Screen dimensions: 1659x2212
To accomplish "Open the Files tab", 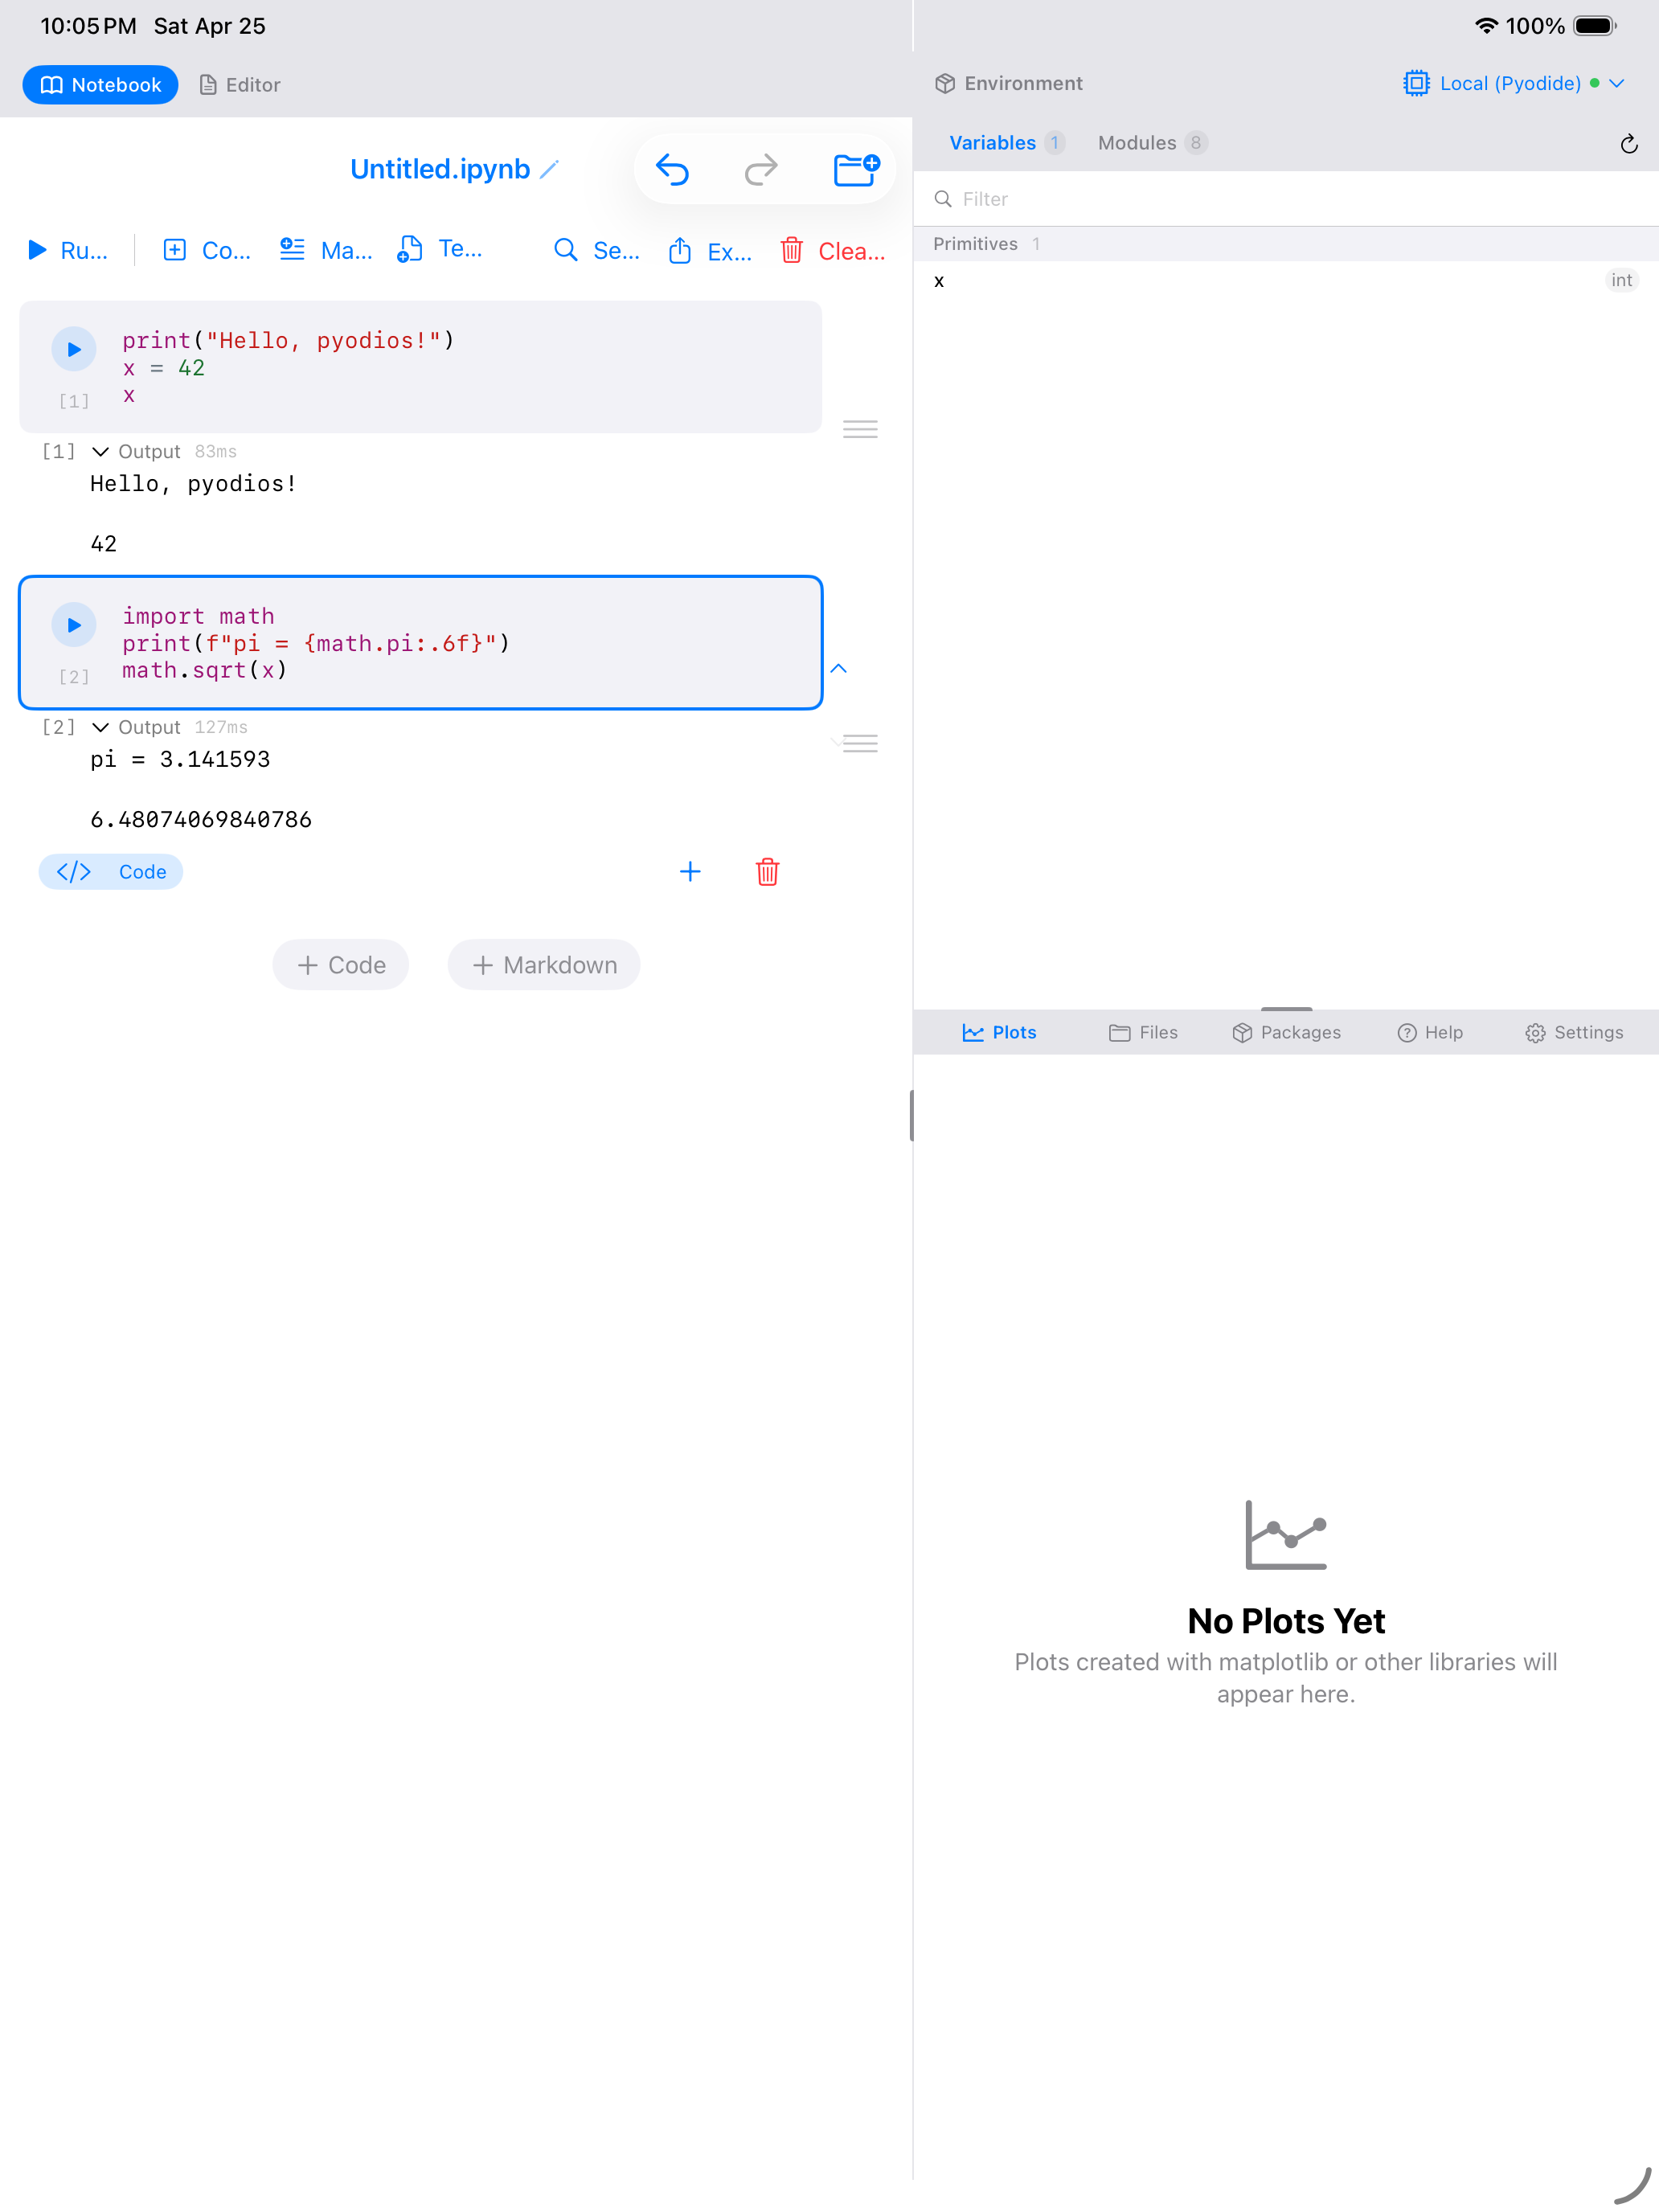I will click(1143, 1033).
